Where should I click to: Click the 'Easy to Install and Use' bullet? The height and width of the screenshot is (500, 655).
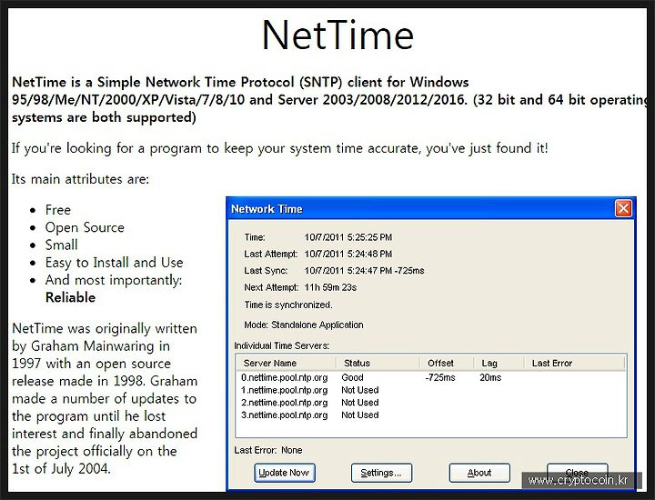114,263
